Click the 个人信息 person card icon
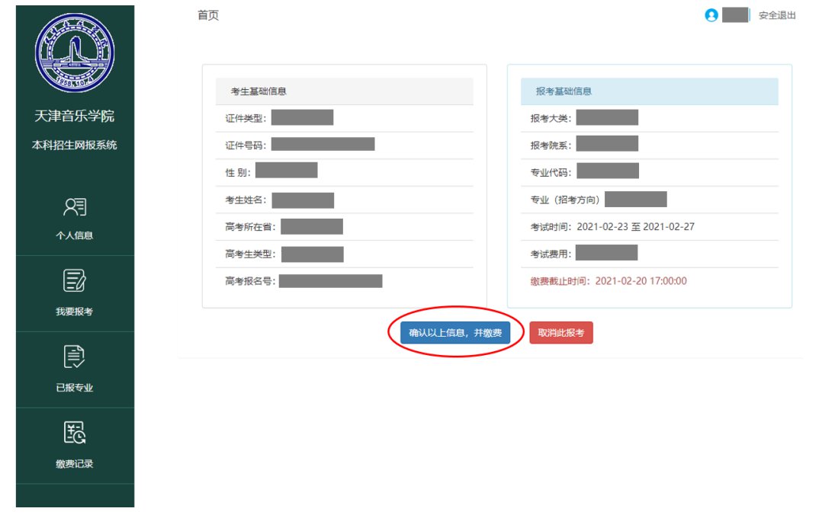This screenshot has width=822, height=518. [x=75, y=207]
